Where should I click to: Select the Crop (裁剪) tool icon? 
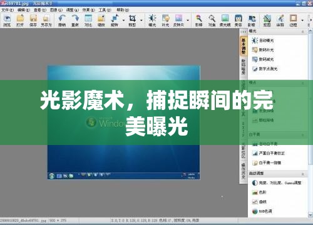(132, 21)
